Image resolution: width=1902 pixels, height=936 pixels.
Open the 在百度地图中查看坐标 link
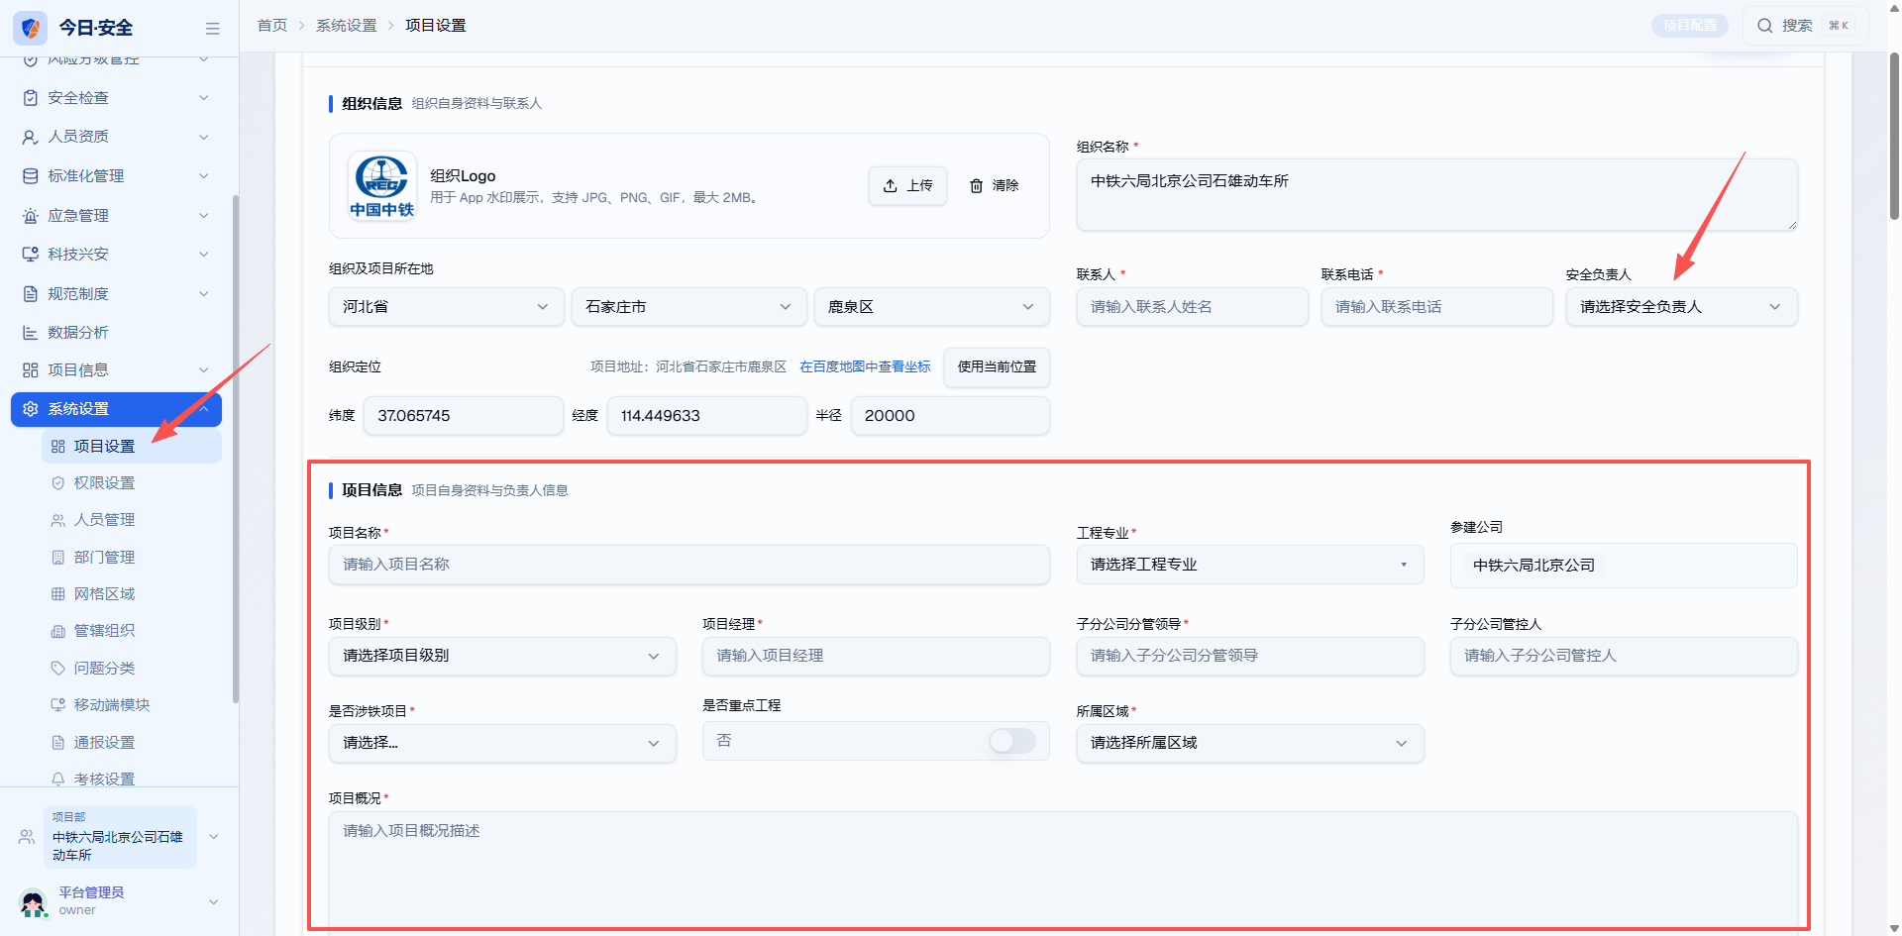[865, 366]
